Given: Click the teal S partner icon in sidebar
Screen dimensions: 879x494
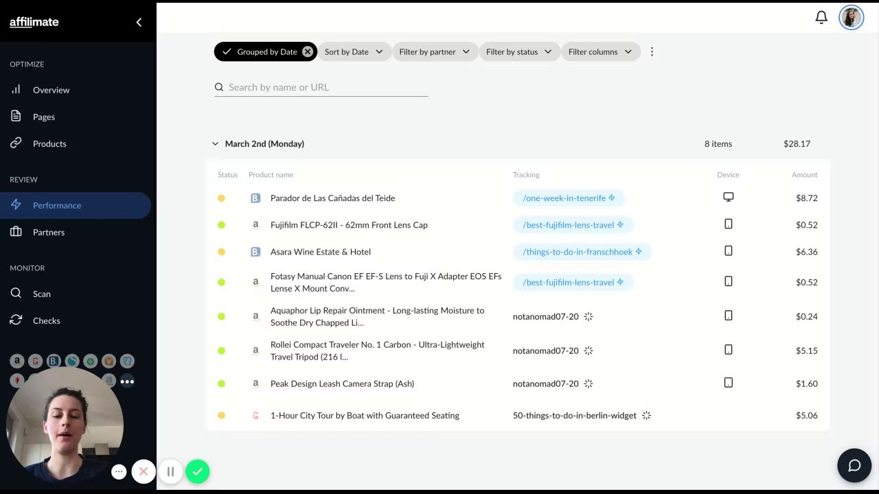Looking at the screenshot, I should 71,361.
